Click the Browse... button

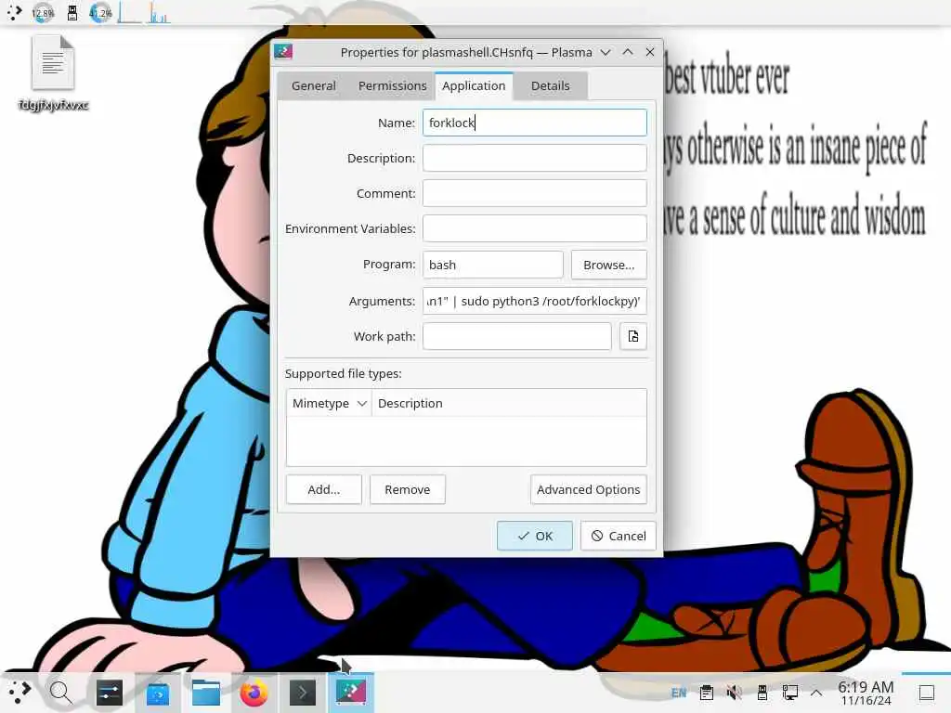click(x=609, y=265)
